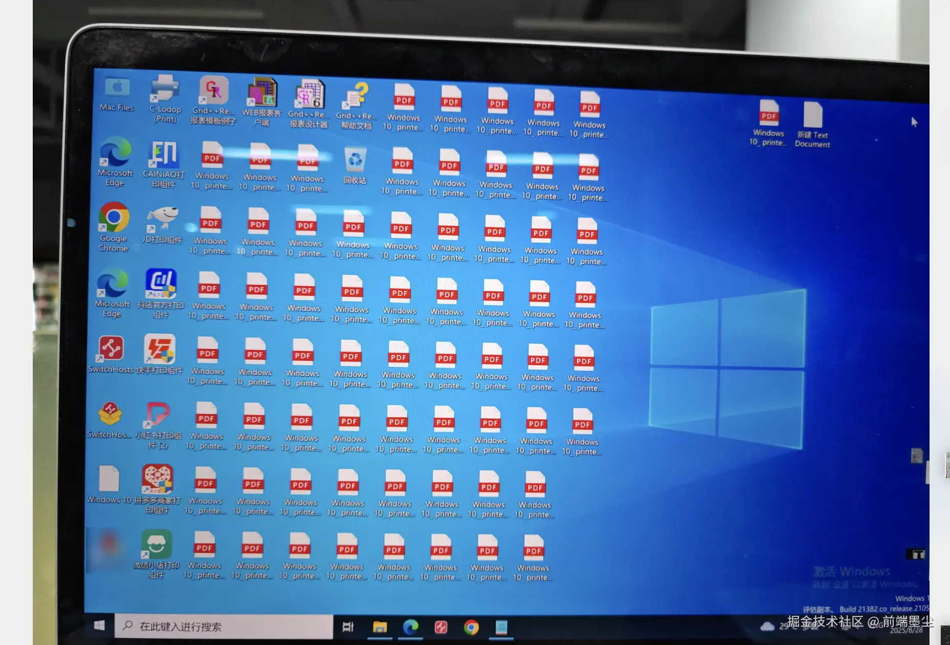This screenshot has height=645, width=950.
Task: Click the weather cloud icon in taskbar
Action: [x=767, y=626]
